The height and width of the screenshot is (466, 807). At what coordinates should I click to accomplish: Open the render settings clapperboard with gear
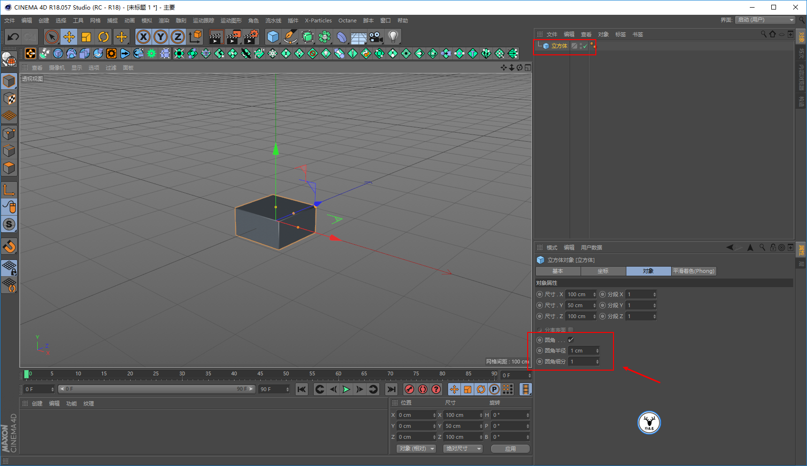pyautogui.click(x=251, y=37)
